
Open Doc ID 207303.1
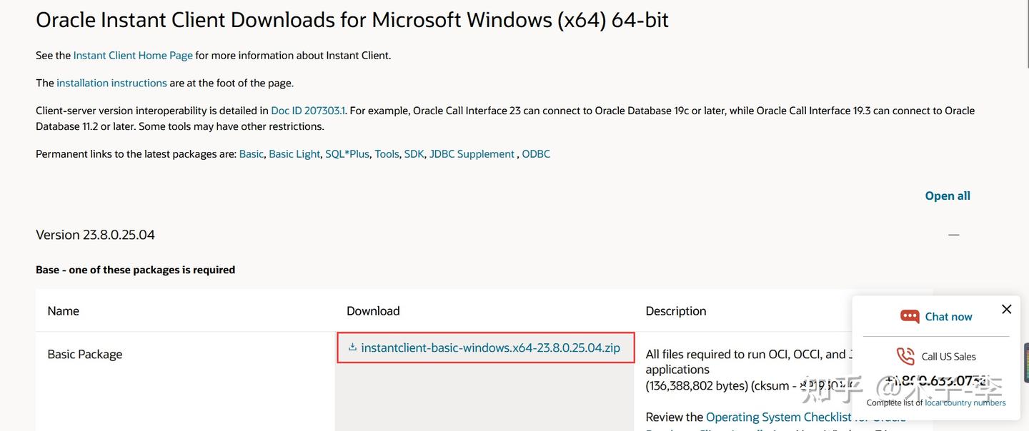[308, 111]
